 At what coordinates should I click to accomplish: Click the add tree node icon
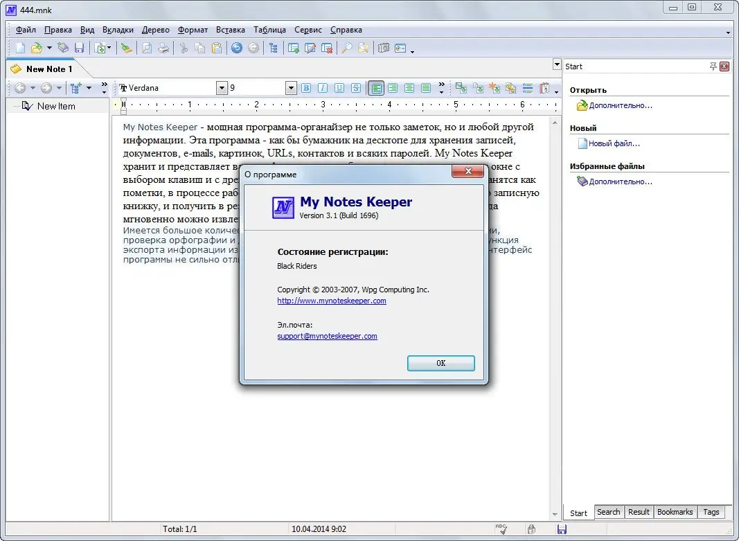(x=75, y=88)
